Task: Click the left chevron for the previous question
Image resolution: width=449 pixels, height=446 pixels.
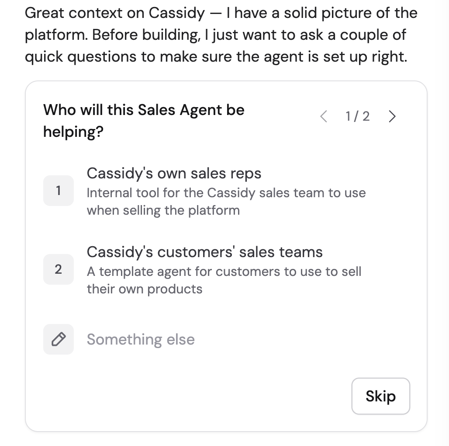Action: (x=324, y=116)
